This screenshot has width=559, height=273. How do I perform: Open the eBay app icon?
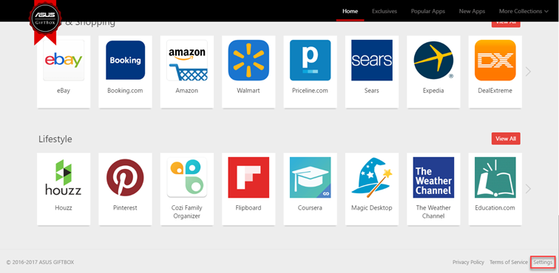click(64, 61)
